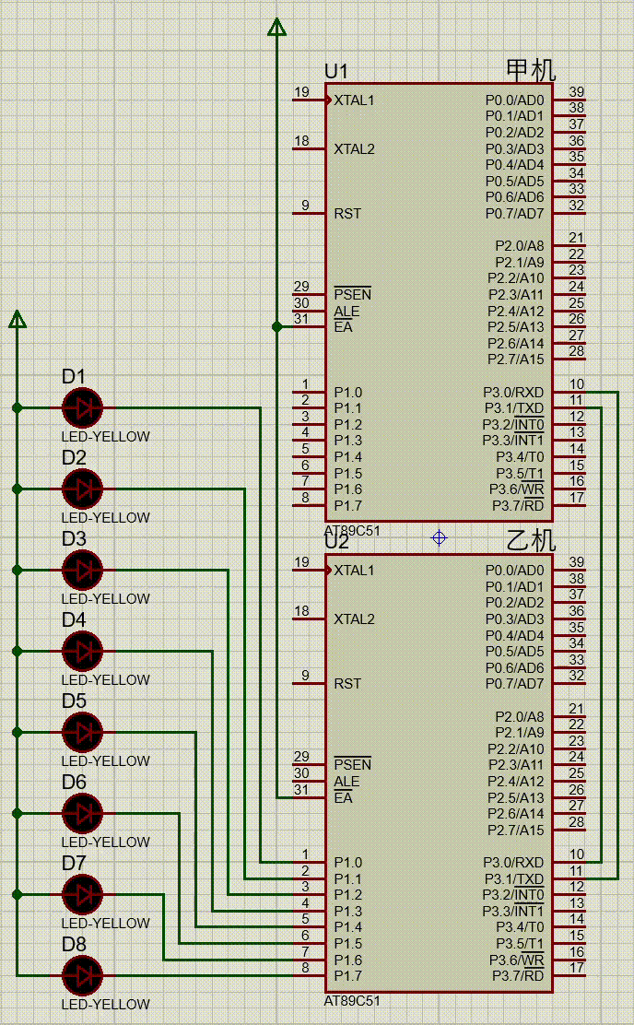Click the AT89C51 value text below U2
Image resolution: width=634 pixels, height=1025 pixels.
tap(352, 1001)
